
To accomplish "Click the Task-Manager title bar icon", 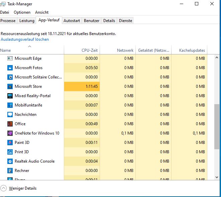I will 3,4.
